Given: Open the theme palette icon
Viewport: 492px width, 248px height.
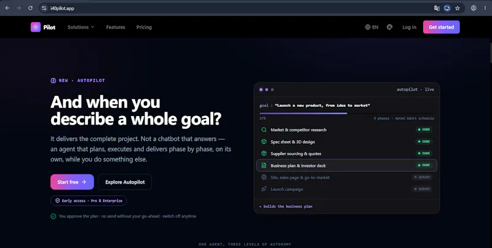Looking at the screenshot, I should tap(390, 27).
